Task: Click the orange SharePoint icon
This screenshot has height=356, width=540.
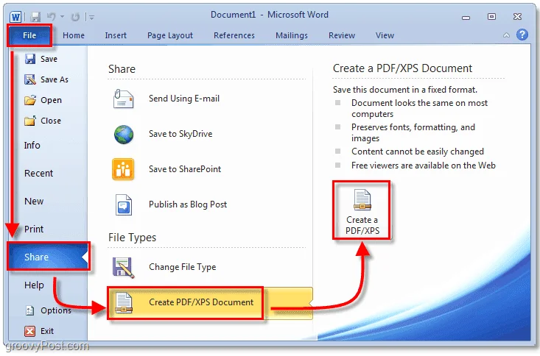Action: [123, 169]
